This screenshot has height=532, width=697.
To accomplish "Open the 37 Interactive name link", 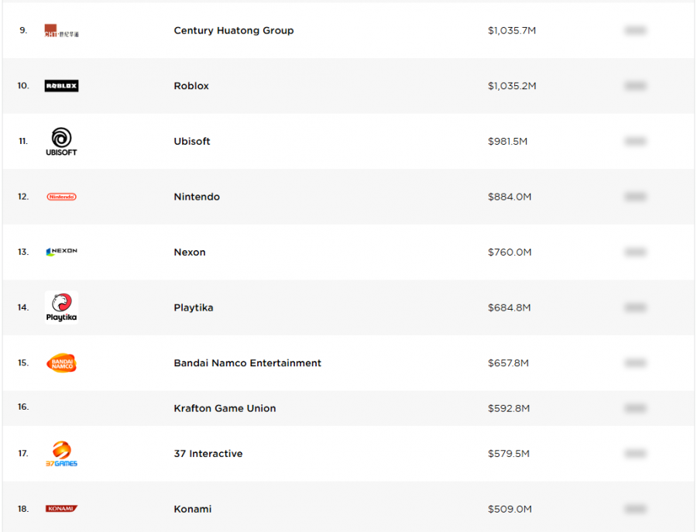I will click(208, 454).
